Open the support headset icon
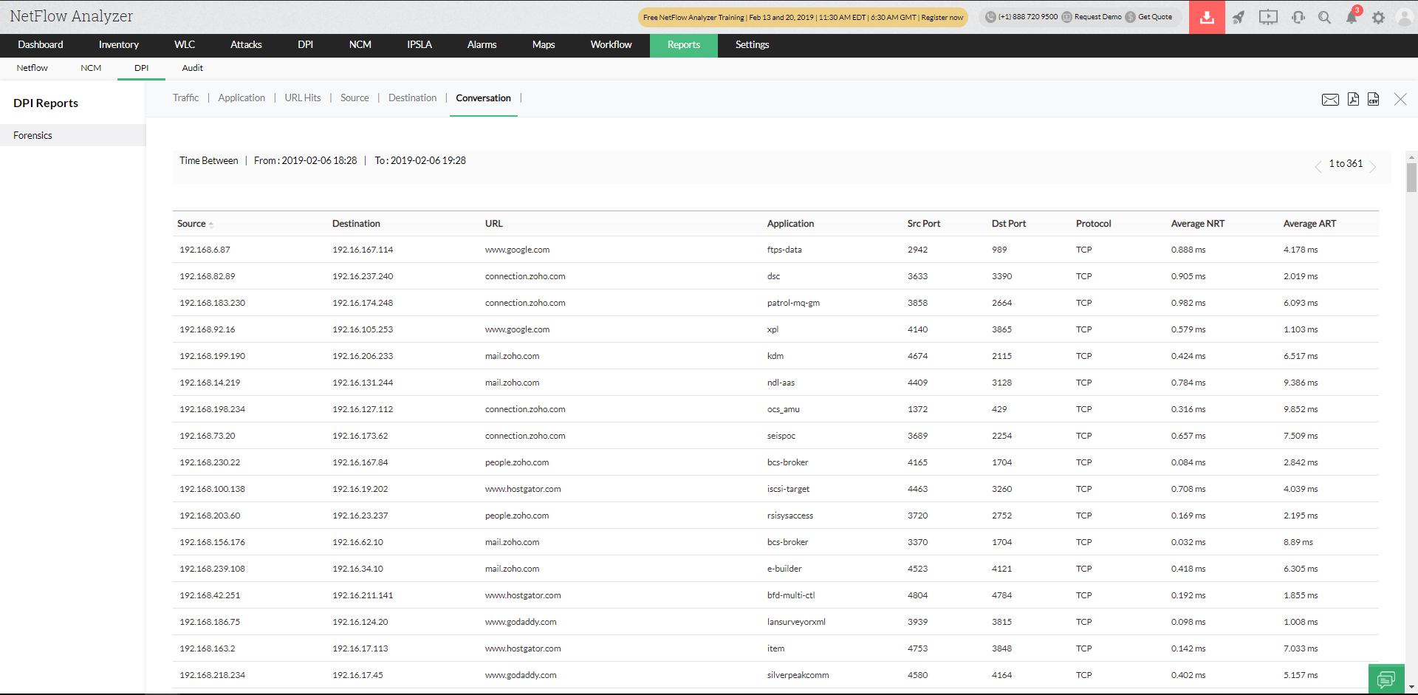 tap(1298, 17)
